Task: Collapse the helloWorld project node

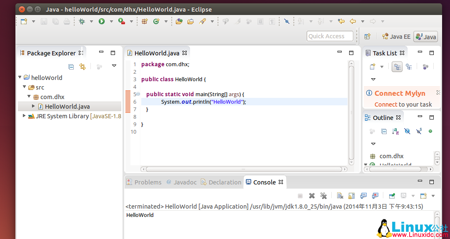Action: [x=20, y=77]
